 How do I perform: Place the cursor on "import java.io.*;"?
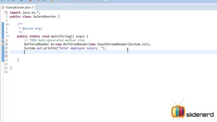(25, 13)
